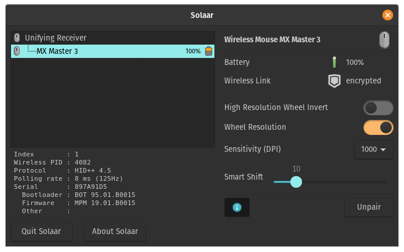Click the mouse icon beside Unifying Receiver

click(17, 38)
